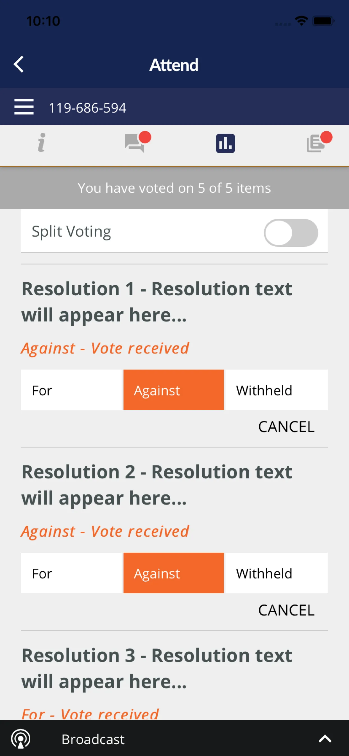Tap the back arrow in Attend header
The image size is (349, 756).
[19, 64]
